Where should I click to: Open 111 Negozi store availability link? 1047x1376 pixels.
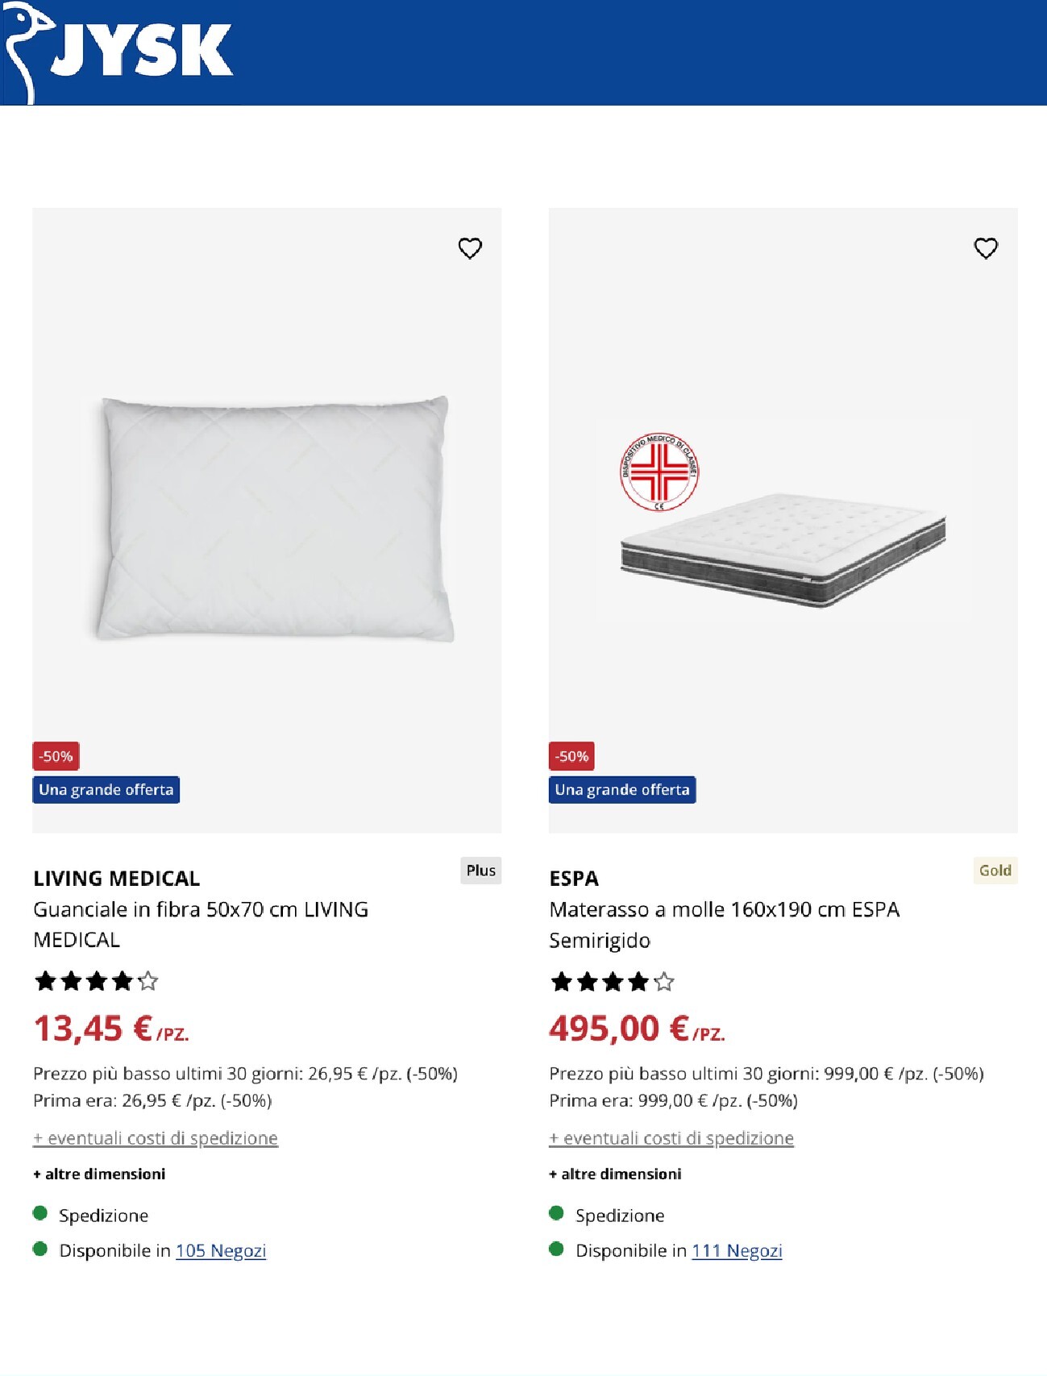point(737,1250)
